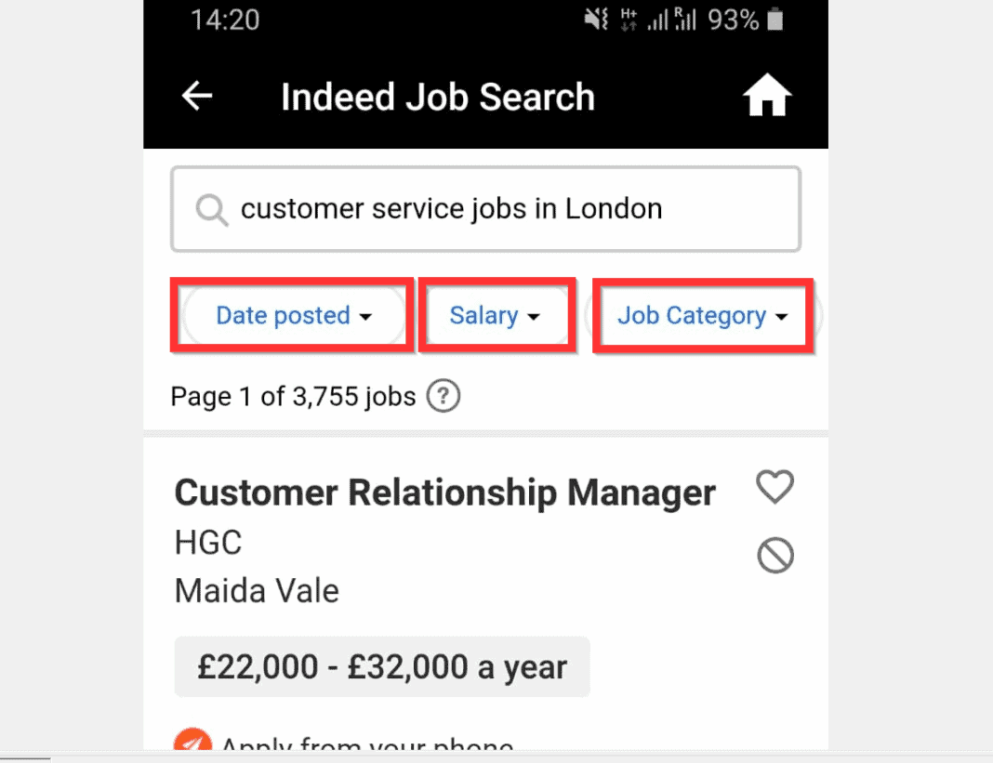Tap the Page 1 of 3,755 jobs label

(x=293, y=396)
